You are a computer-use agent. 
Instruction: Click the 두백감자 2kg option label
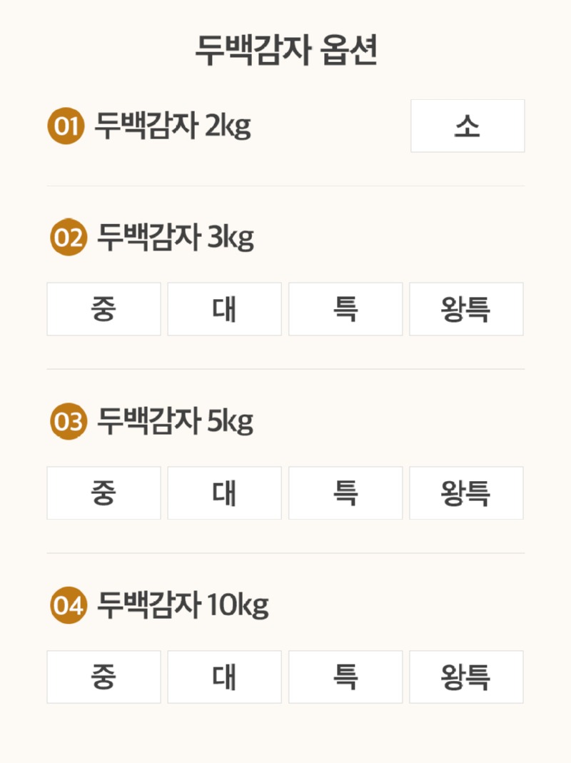[x=173, y=127]
